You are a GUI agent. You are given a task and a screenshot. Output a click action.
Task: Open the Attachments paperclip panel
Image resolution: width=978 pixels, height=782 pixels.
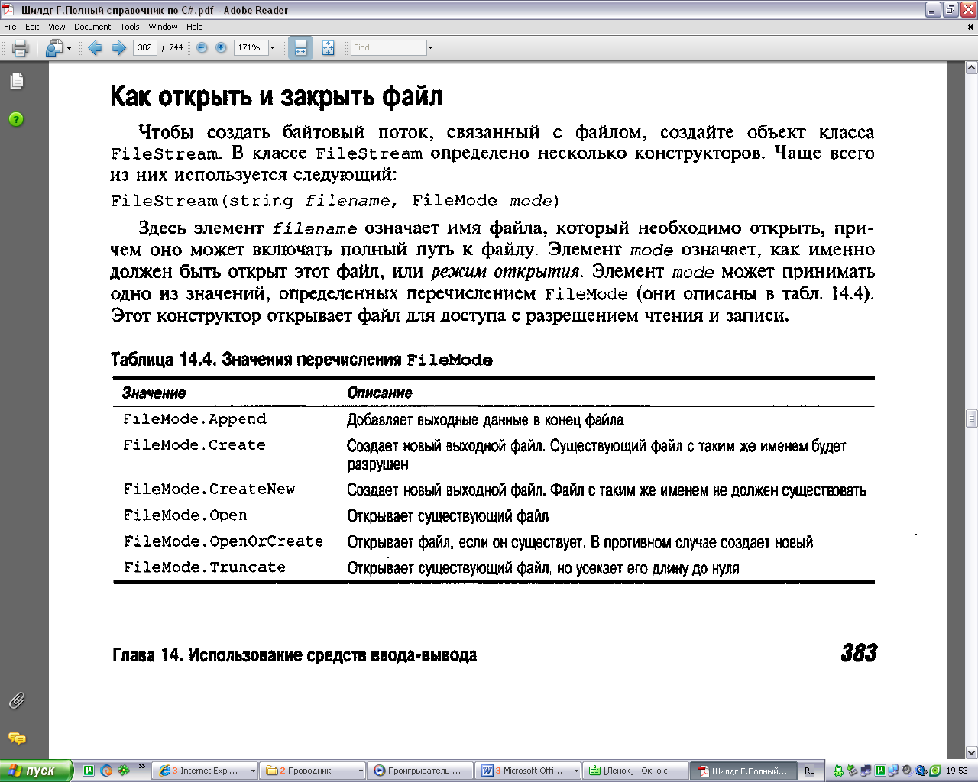(x=16, y=700)
